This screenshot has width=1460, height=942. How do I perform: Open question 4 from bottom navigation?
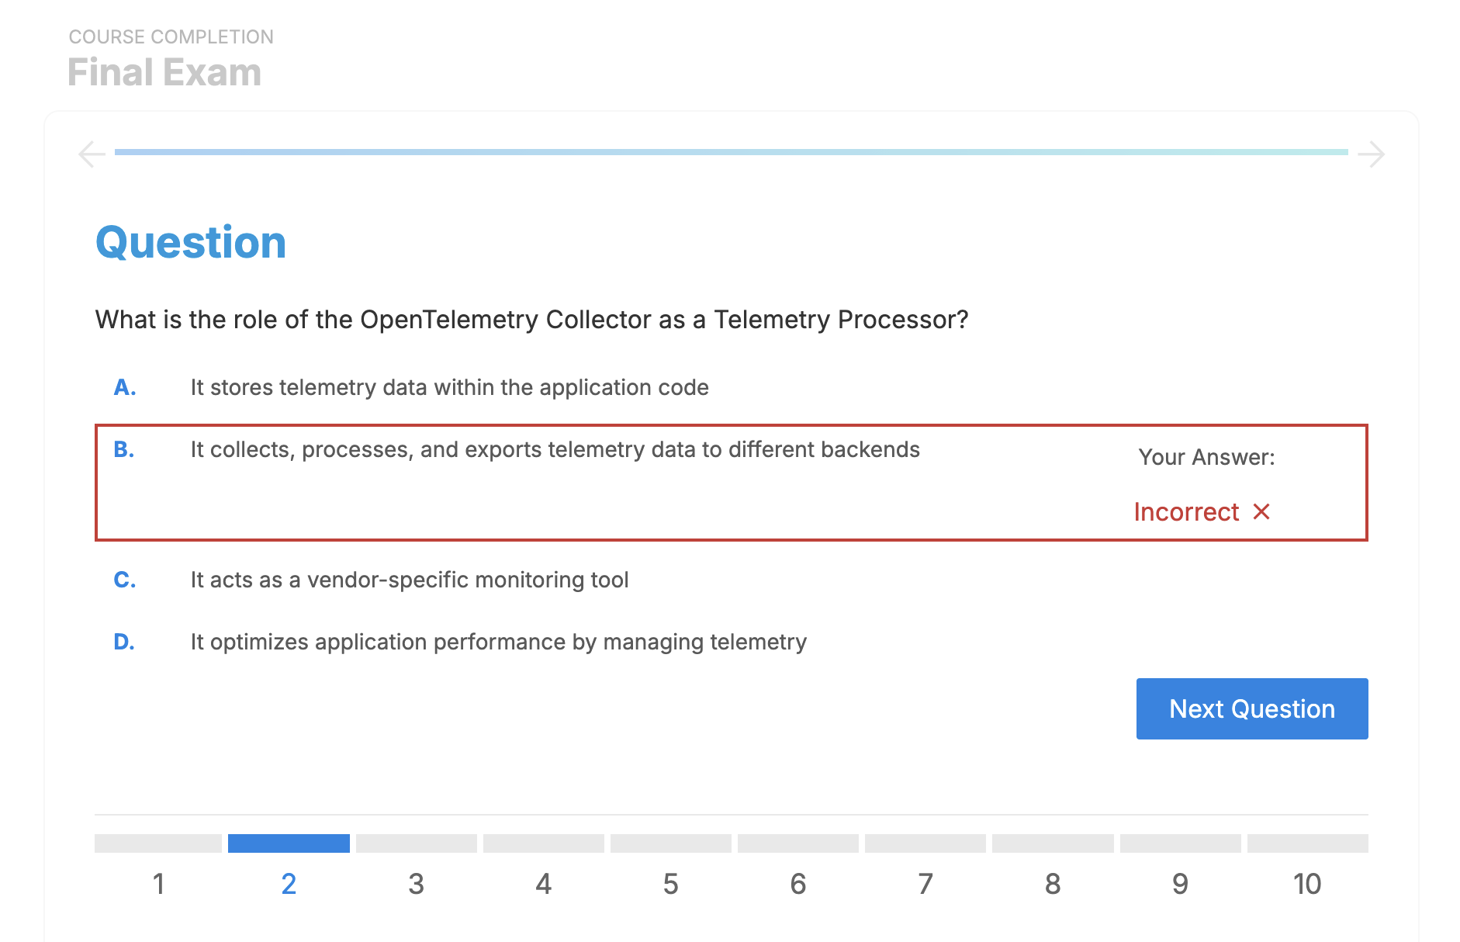(x=543, y=883)
